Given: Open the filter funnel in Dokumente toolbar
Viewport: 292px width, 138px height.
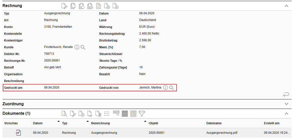Looking at the screenshot, I should pyautogui.click(x=142, y=113).
